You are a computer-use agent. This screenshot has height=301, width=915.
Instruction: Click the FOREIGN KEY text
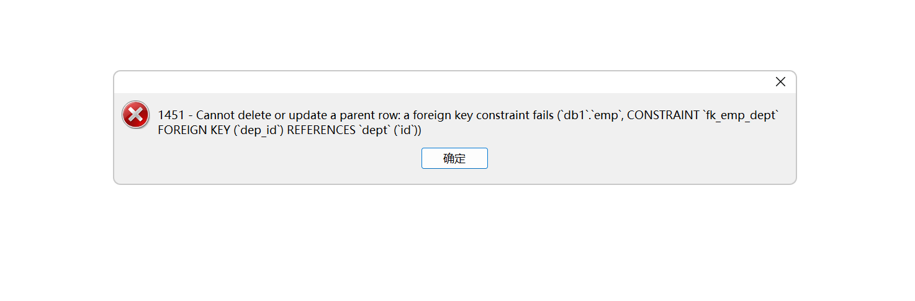click(193, 130)
